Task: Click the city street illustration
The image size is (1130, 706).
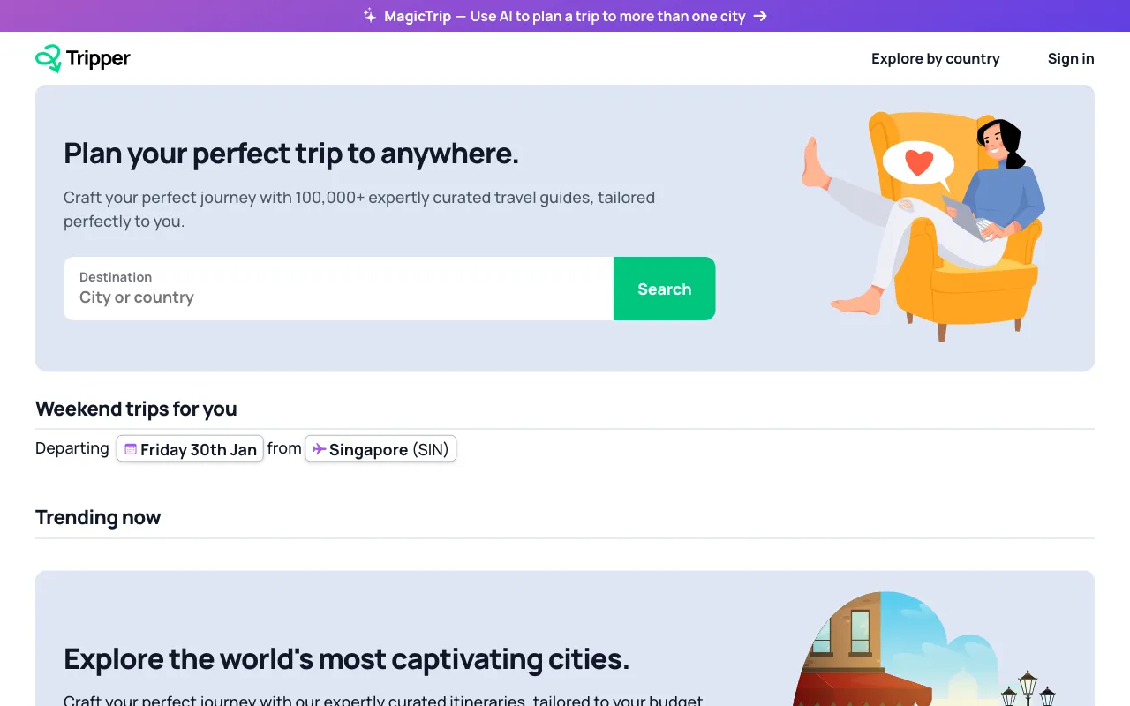Action: pos(924,649)
